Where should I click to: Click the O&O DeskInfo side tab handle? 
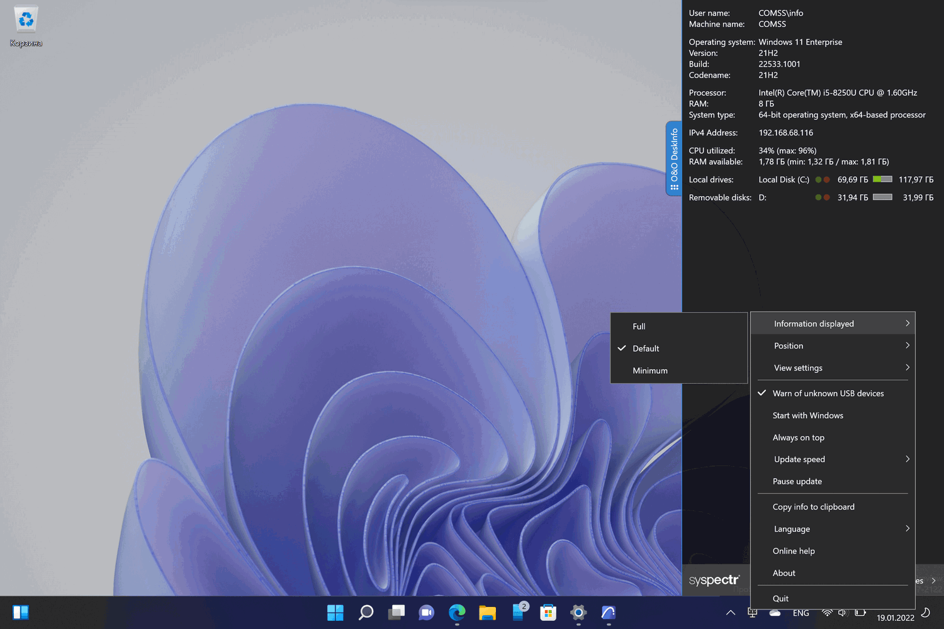(x=674, y=159)
